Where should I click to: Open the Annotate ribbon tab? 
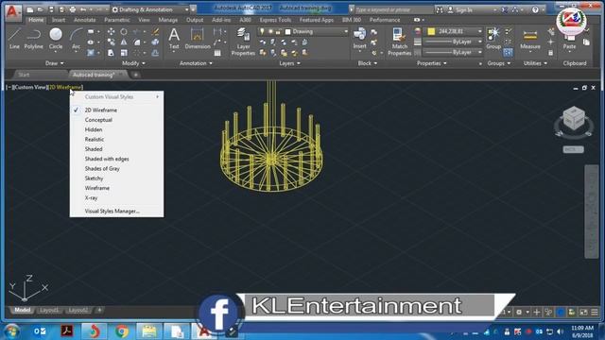[84, 20]
